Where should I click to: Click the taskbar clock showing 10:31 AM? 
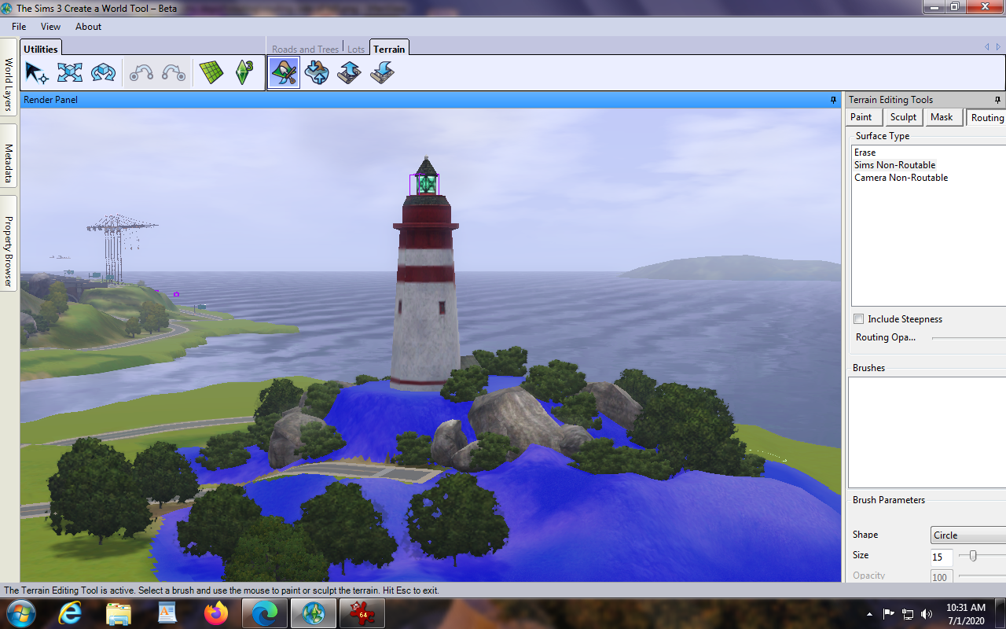966,614
